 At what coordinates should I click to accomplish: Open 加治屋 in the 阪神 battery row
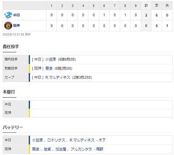click(x=61, y=149)
